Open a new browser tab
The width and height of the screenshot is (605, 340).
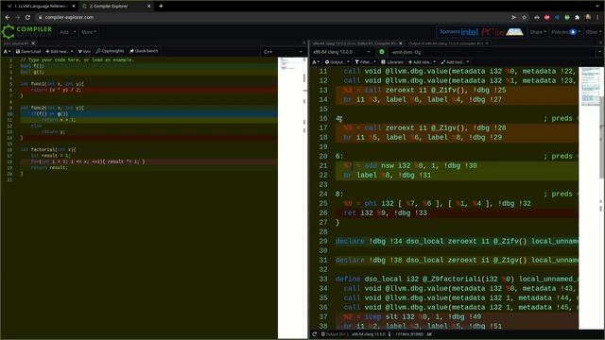pos(161,7)
